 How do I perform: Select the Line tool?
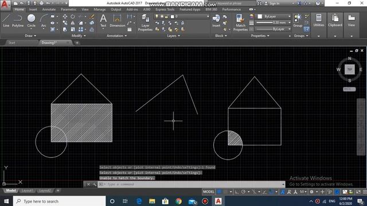6,21
